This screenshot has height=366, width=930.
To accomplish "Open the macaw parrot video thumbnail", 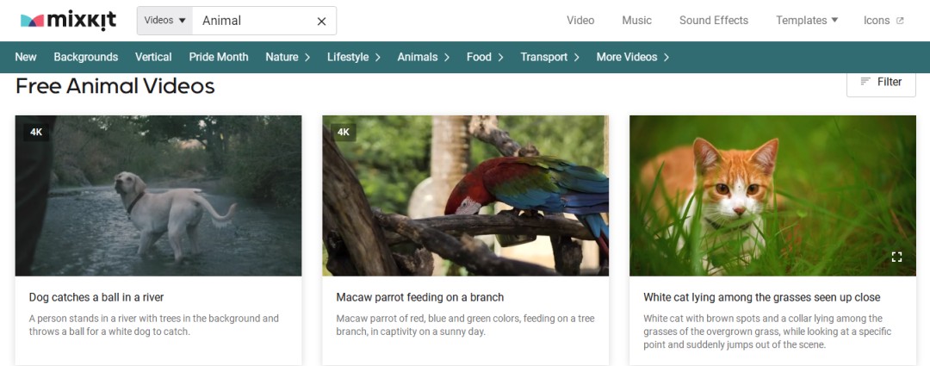I will click(466, 195).
